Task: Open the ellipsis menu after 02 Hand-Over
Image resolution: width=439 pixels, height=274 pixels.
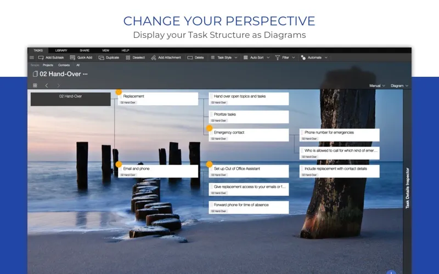Action: point(85,74)
